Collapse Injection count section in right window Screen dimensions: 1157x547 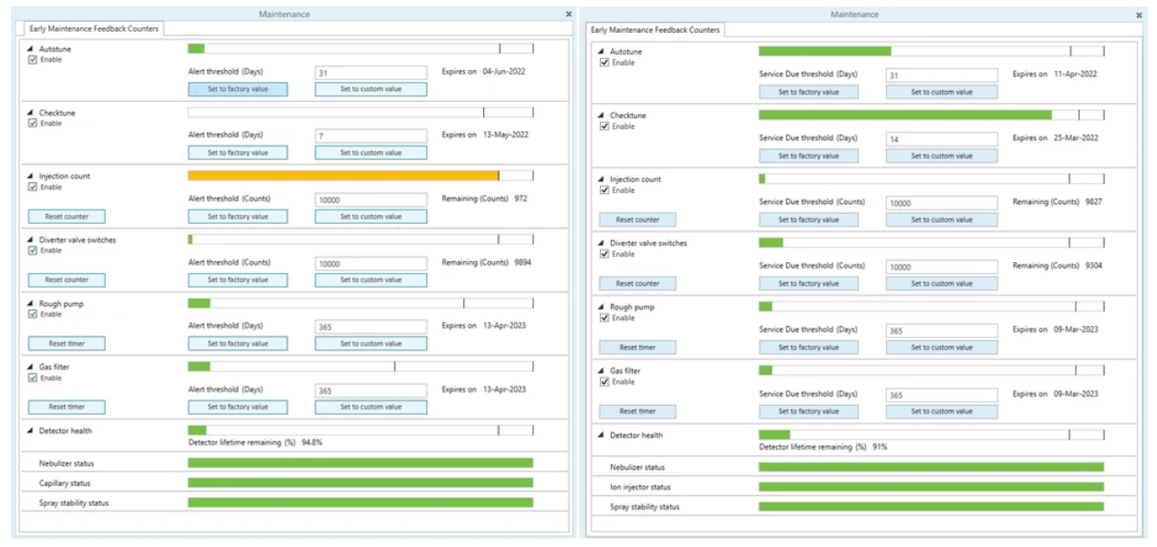(600, 179)
